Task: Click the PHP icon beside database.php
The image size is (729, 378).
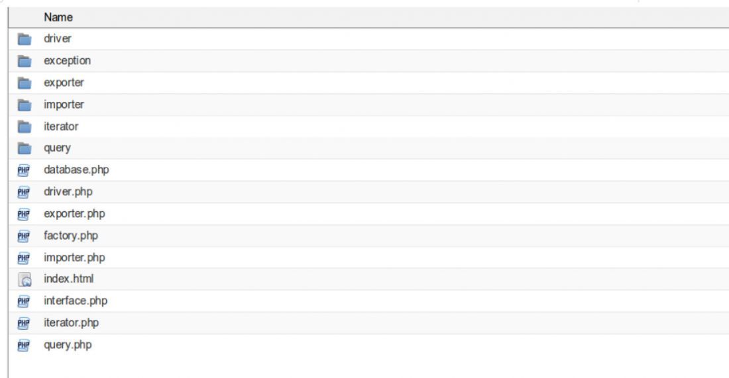Action: [x=24, y=170]
